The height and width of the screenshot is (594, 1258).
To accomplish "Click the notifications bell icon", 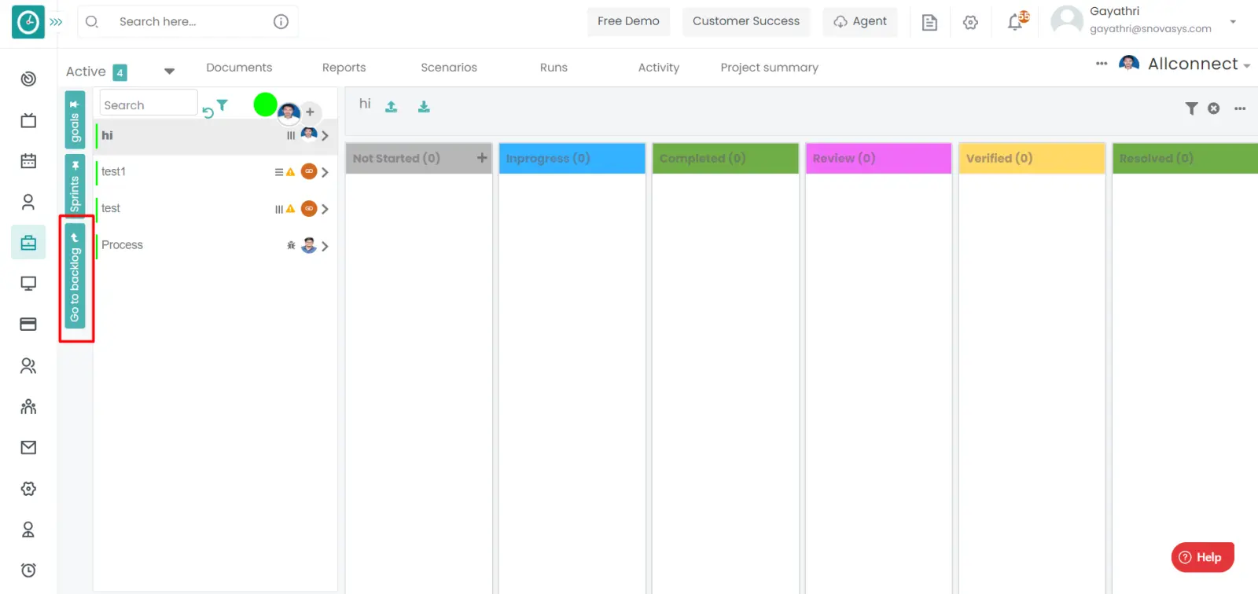I will pos(1016,22).
